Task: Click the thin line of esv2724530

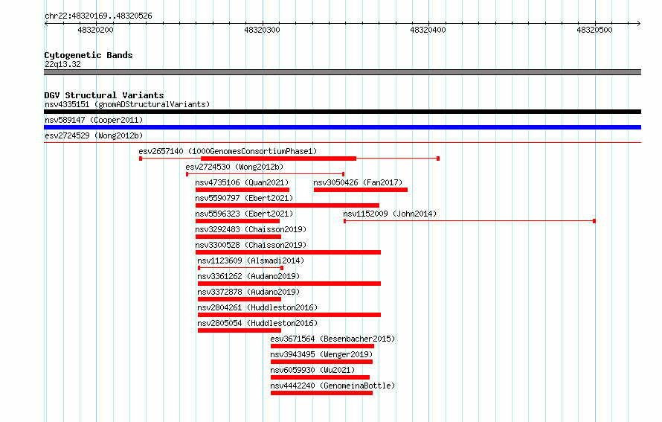Action: (x=265, y=174)
